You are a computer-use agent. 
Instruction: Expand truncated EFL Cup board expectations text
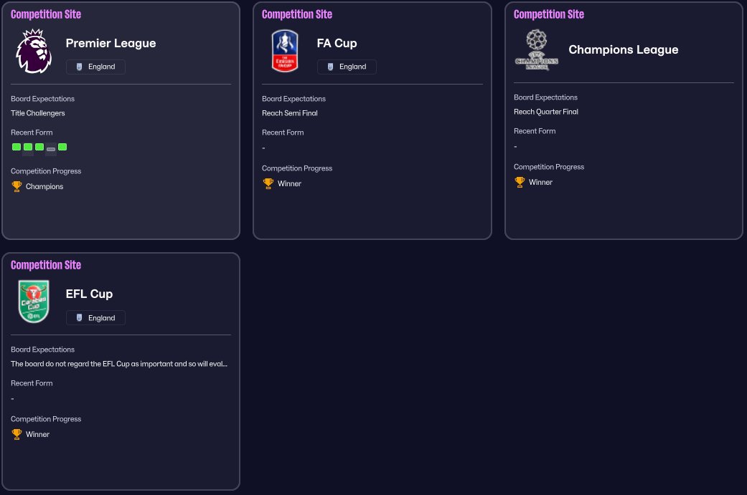point(119,364)
